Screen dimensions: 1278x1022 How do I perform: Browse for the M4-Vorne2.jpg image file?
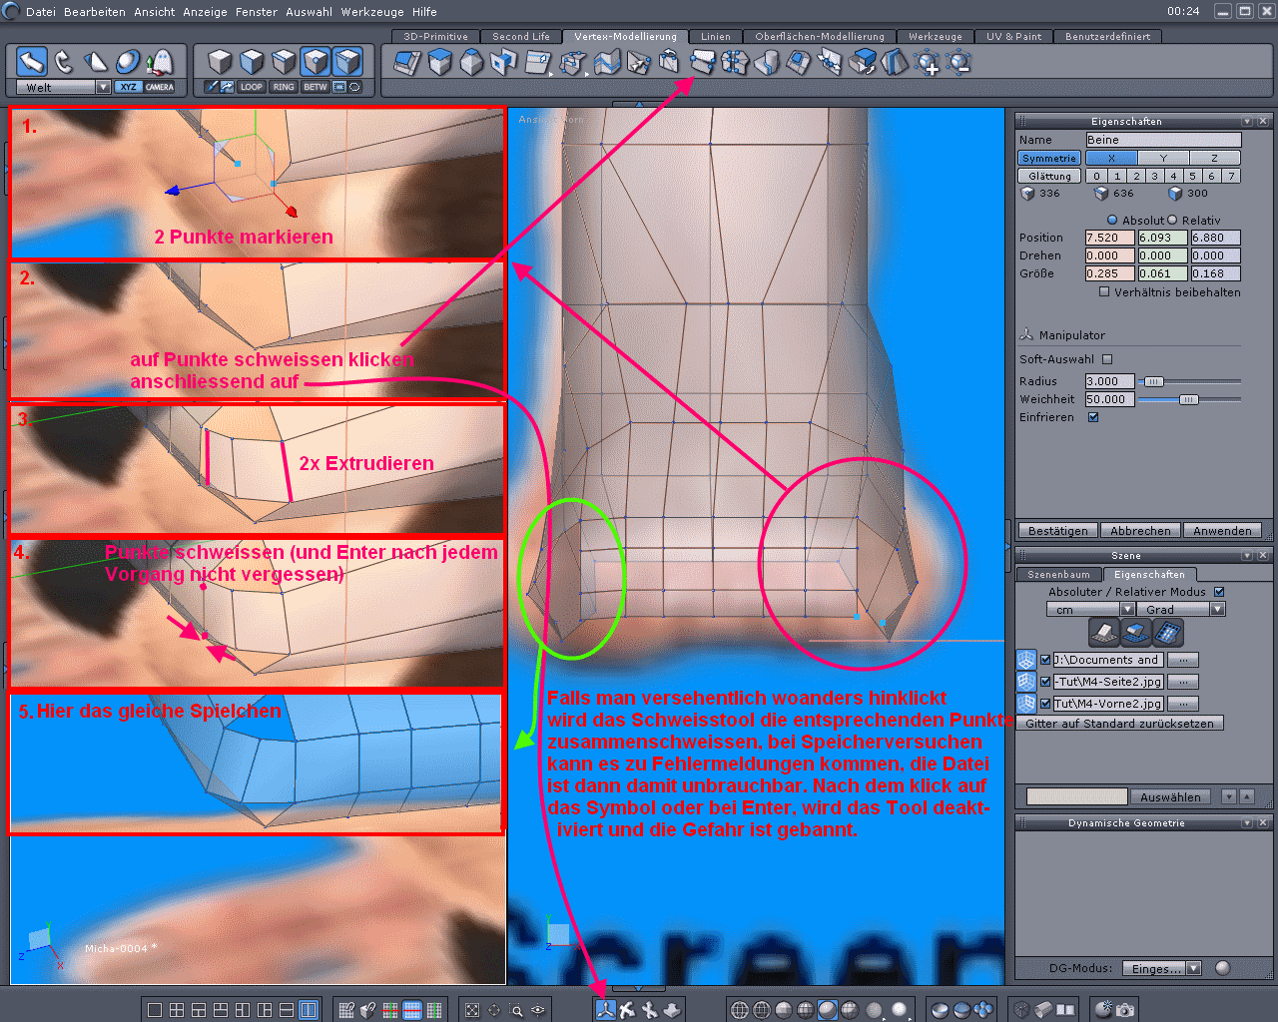click(x=1183, y=704)
